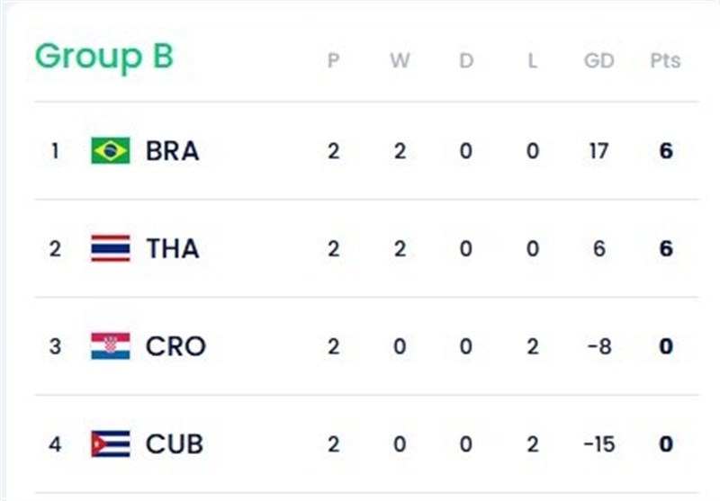Select the D column header
The height and width of the screenshot is (501, 720).
pyautogui.click(x=465, y=61)
